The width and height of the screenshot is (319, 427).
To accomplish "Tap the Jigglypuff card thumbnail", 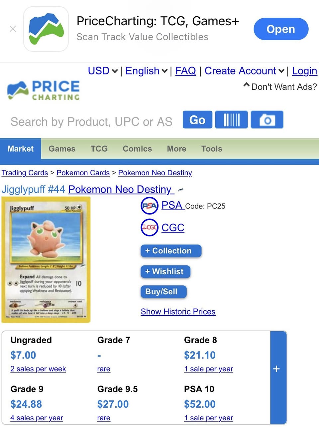I will coord(46,260).
